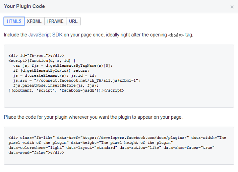The height and width of the screenshot is (172, 238).
Task: Click the 'Place the code for your plugin' text
Action: (x=93, y=117)
